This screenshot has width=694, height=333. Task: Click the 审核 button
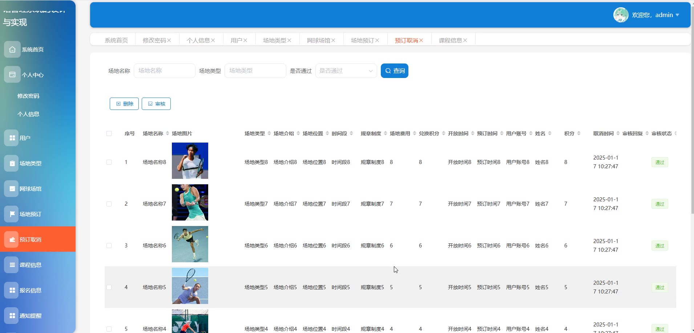click(x=156, y=104)
